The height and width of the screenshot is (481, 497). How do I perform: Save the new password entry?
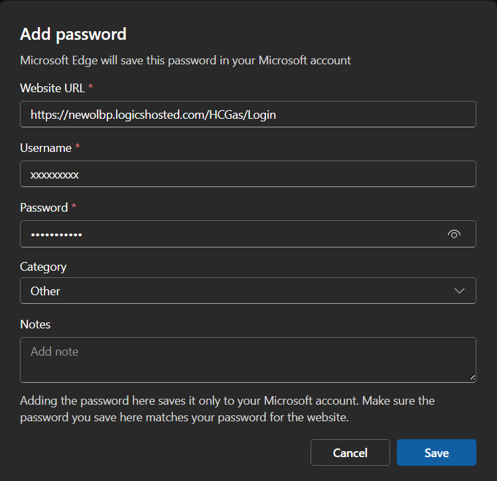436,453
